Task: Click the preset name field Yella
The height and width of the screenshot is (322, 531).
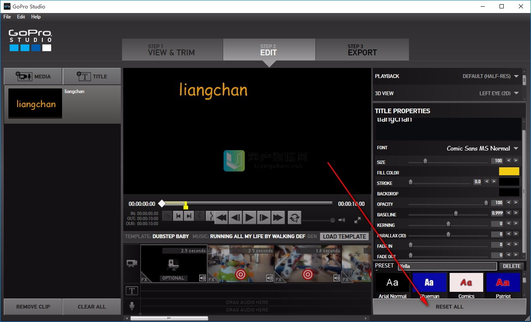Action: pos(447,266)
